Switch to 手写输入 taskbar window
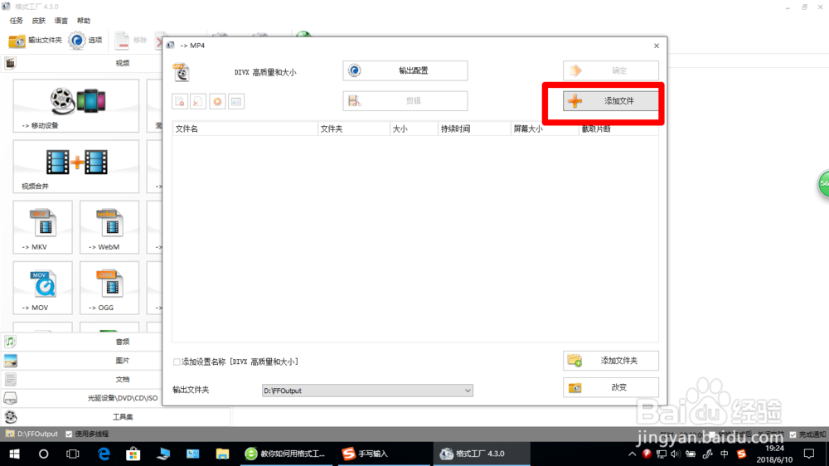This screenshot has width=829, height=466. (385, 454)
